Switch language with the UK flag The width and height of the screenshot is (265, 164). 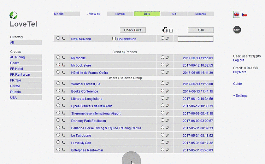(237, 15)
